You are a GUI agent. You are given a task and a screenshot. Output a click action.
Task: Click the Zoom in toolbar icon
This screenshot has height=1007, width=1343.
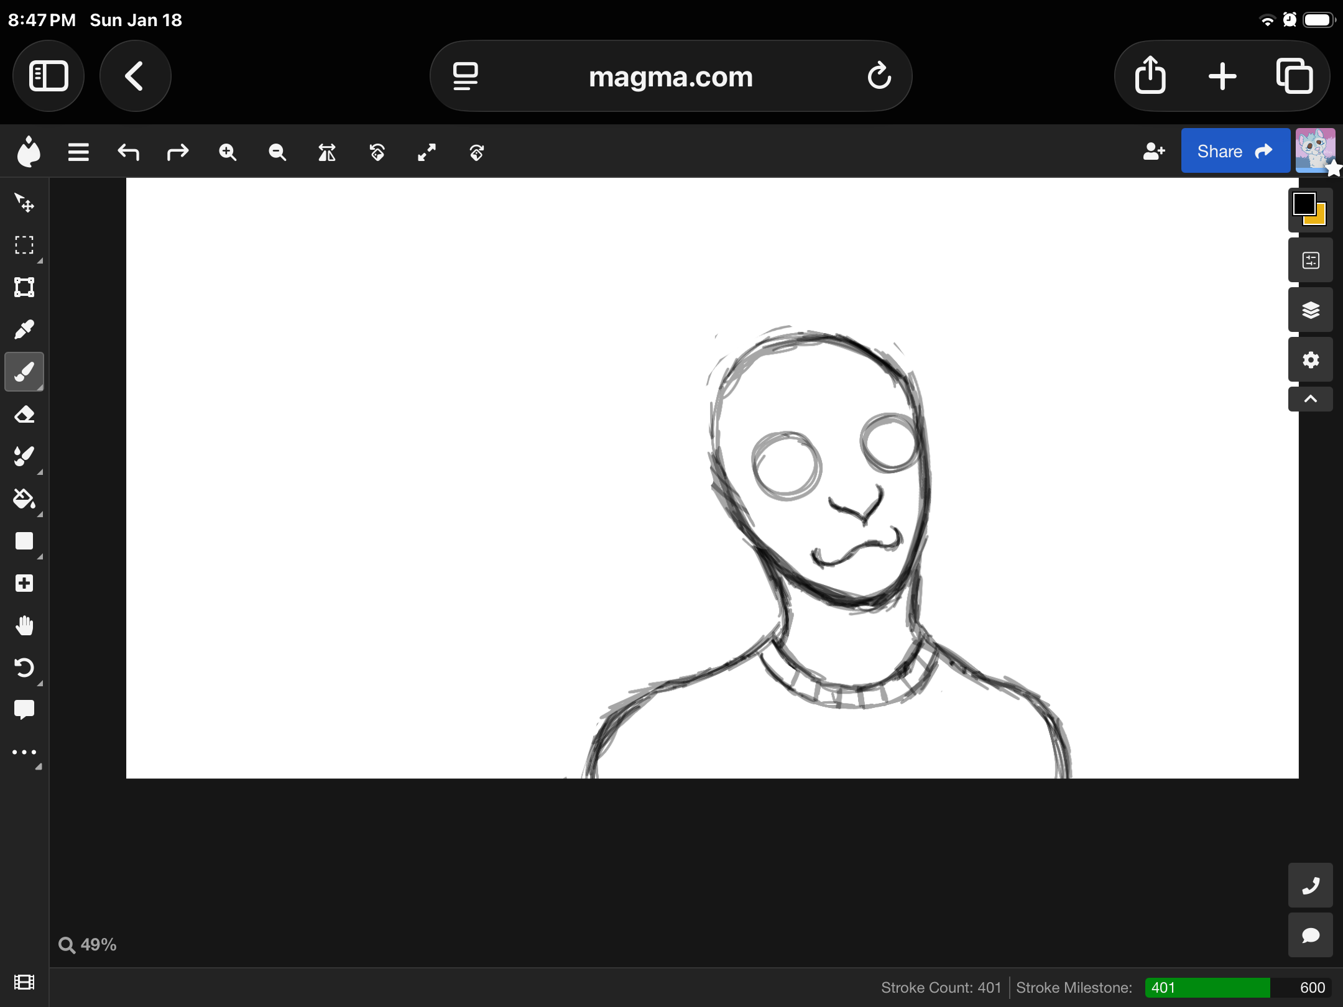pyautogui.click(x=228, y=152)
